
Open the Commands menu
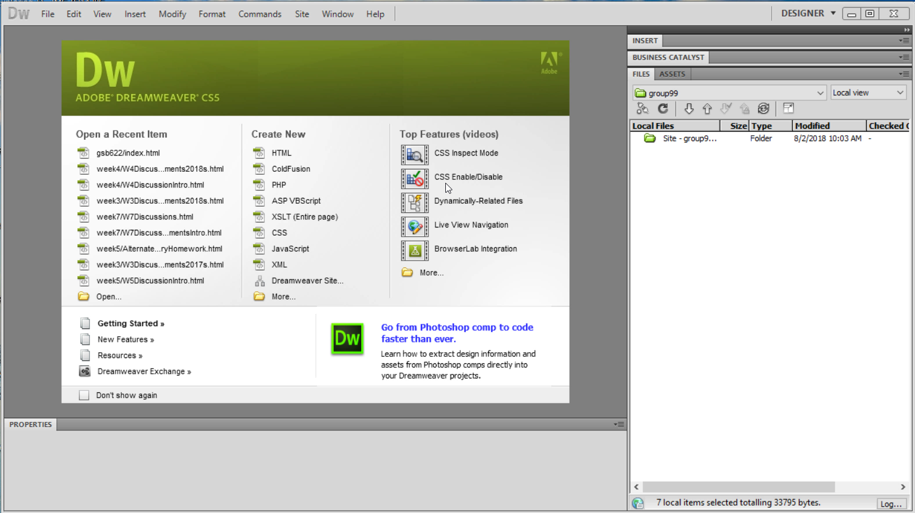click(x=260, y=14)
